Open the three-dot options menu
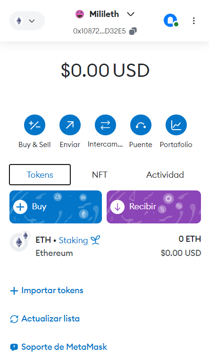This screenshot has width=209, height=354. (193, 21)
